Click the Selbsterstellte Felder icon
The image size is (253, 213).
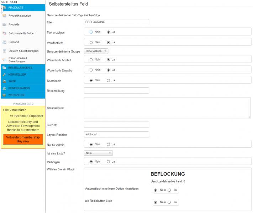tap(4, 33)
